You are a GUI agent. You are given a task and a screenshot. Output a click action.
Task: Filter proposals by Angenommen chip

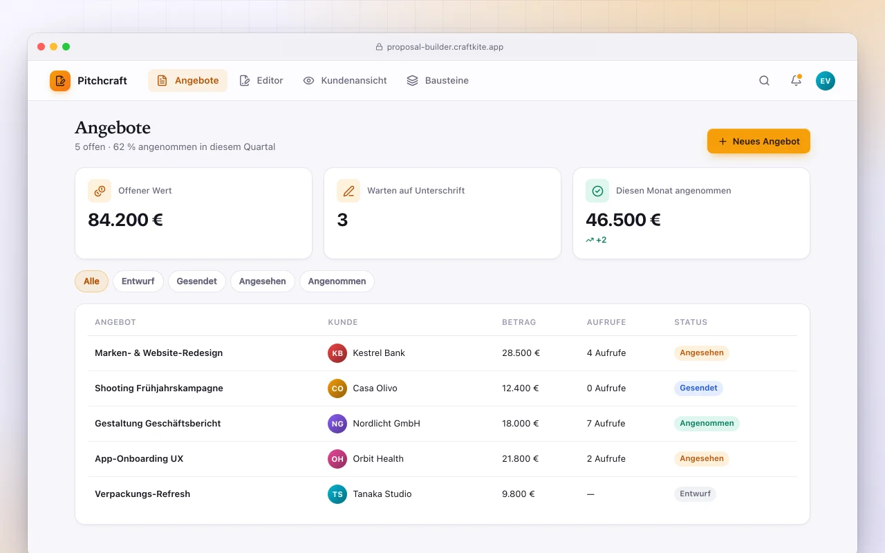click(337, 281)
